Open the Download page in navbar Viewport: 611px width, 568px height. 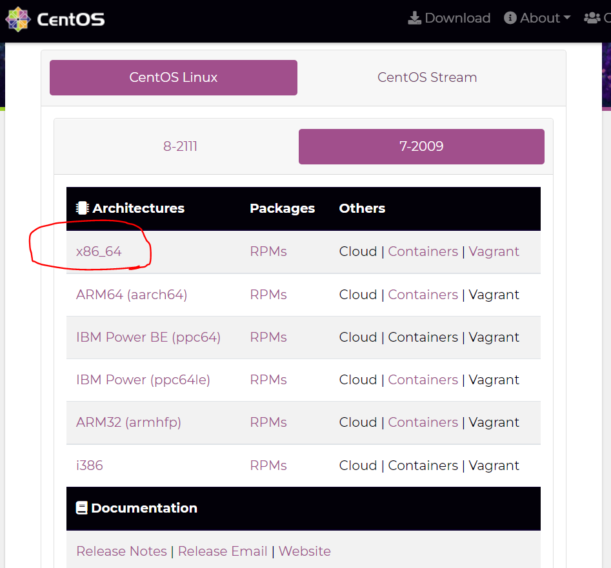coord(449,18)
